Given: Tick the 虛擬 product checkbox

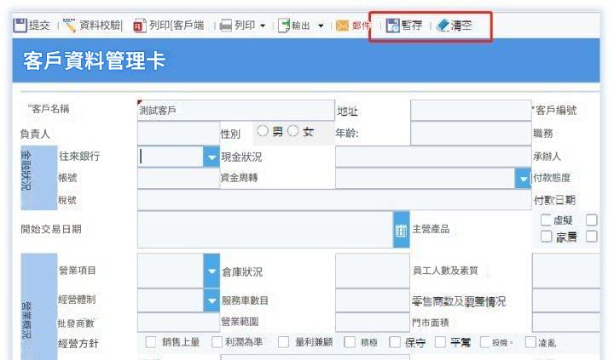Looking at the screenshot, I should 546,220.
